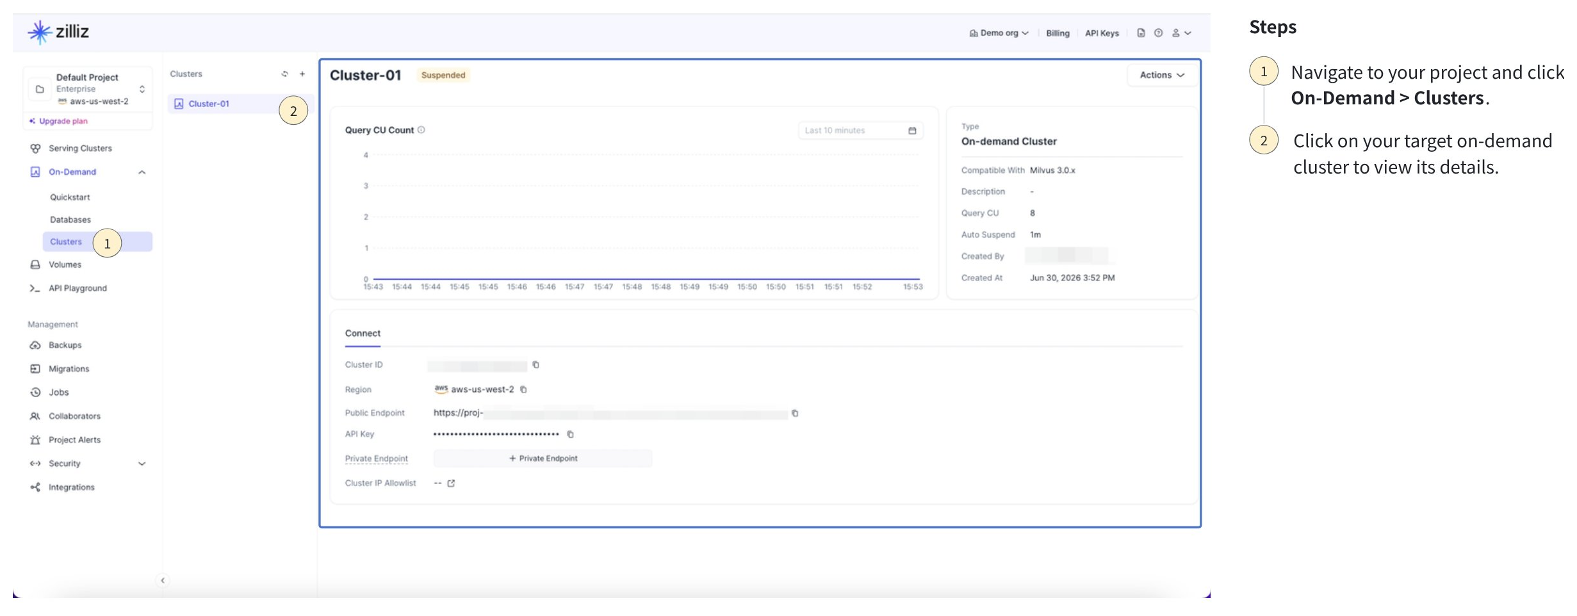Collapse the left sidebar with the arrow
Screen dimensions: 1577x616
tap(163, 580)
